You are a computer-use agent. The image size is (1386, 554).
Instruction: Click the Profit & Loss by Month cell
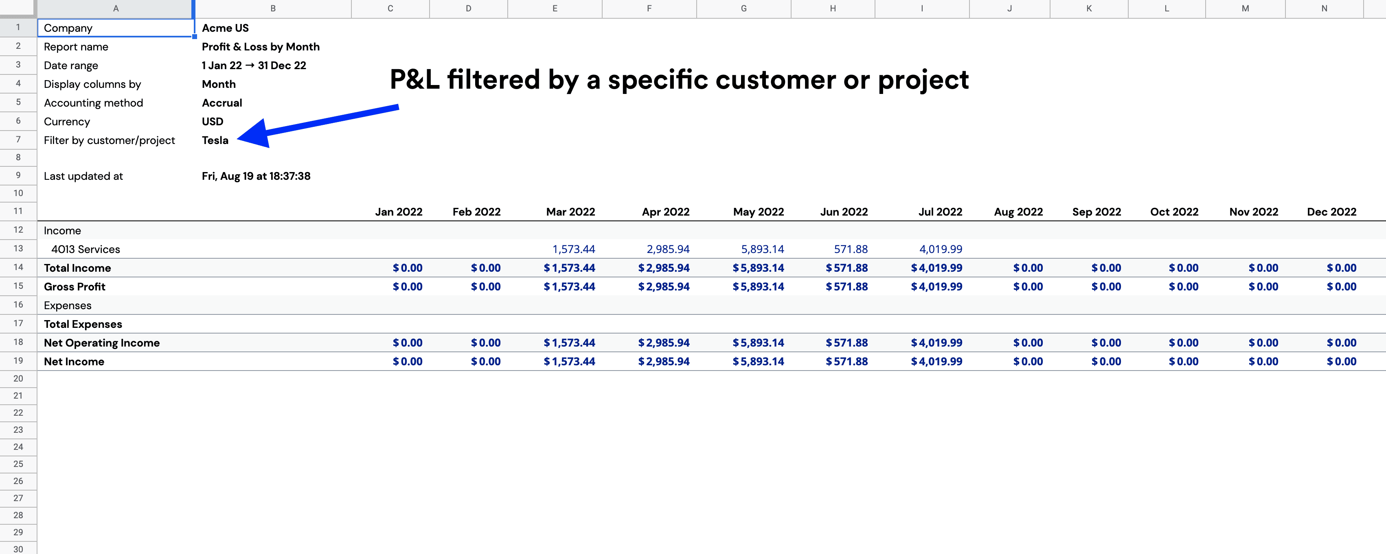click(x=261, y=47)
